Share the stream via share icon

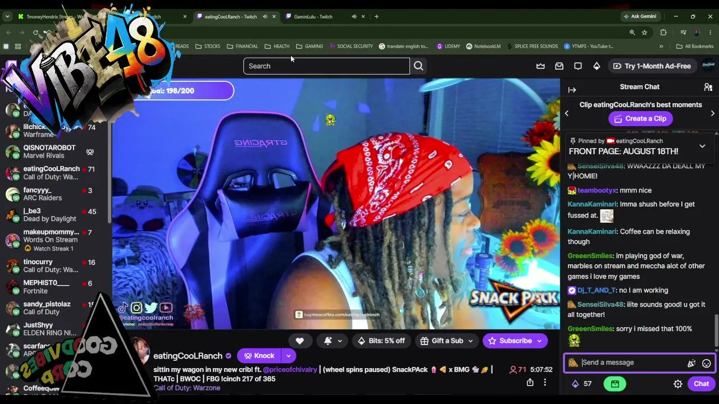click(x=530, y=382)
